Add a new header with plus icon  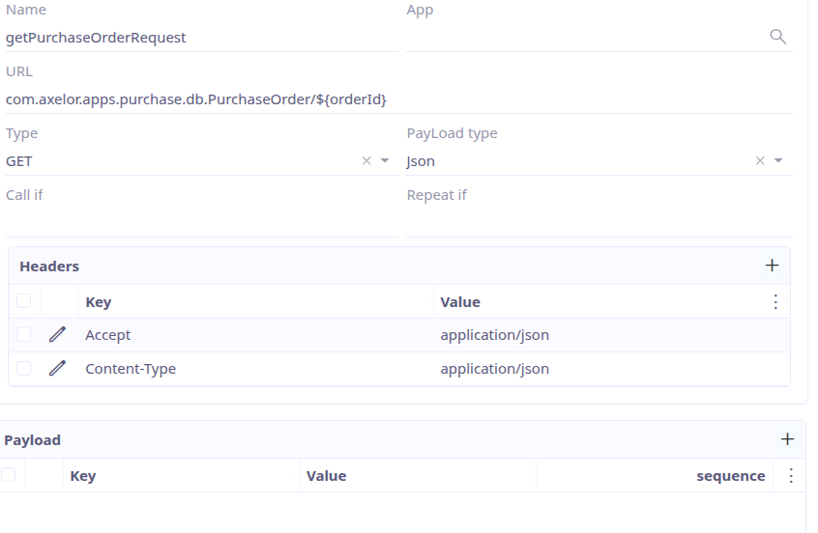point(772,266)
